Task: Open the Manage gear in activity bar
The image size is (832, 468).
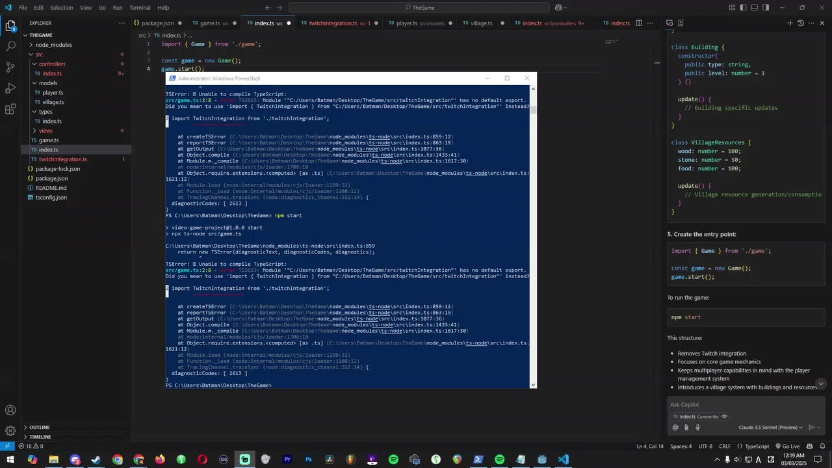Action: [x=10, y=431]
